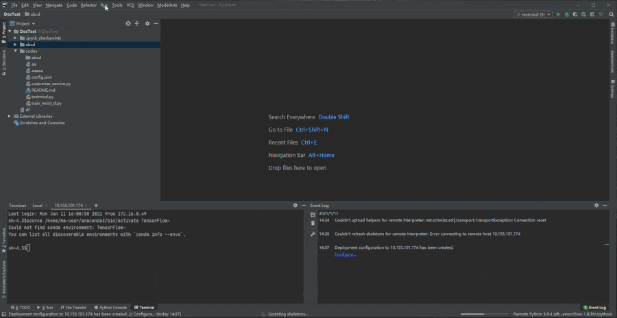
Task: Add a new terminal session with plus
Action: [95, 206]
